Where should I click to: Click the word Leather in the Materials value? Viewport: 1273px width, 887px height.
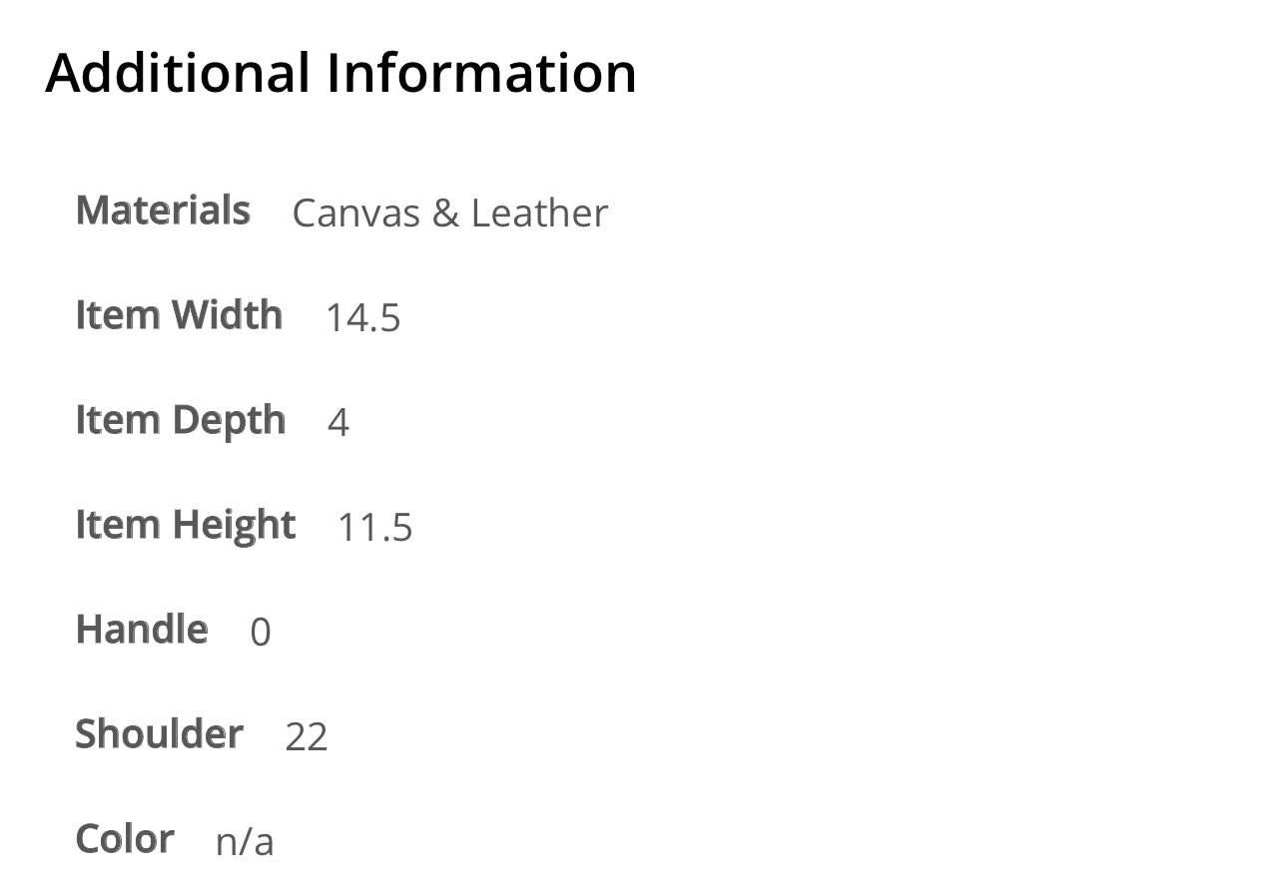(x=539, y=214)
